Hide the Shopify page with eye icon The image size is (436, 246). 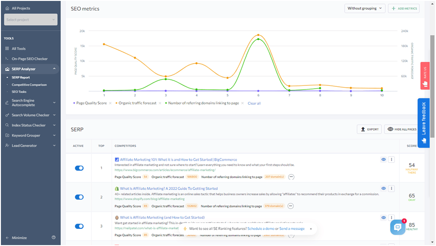383,188
